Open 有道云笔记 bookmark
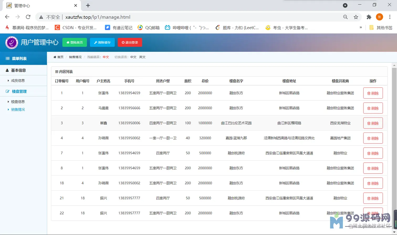This screenshot has width=397, height=235. (x=119, y=28)
